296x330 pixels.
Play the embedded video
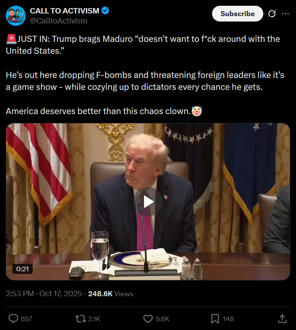tap(148, 202)
